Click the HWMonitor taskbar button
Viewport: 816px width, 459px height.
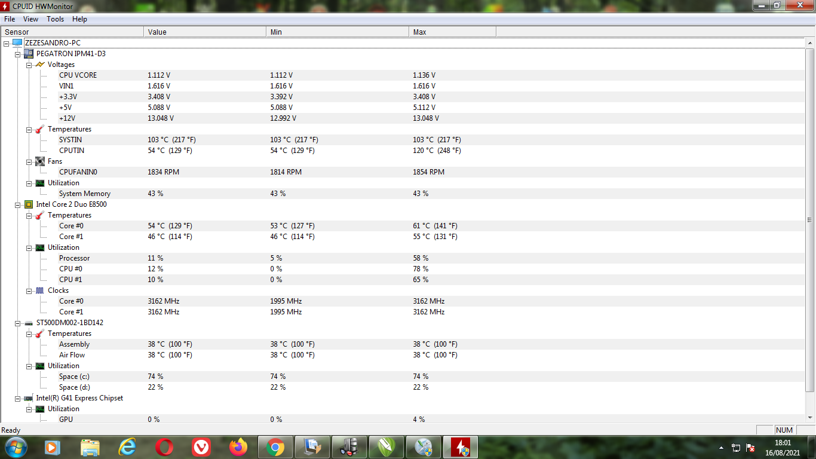pos(461,446)
